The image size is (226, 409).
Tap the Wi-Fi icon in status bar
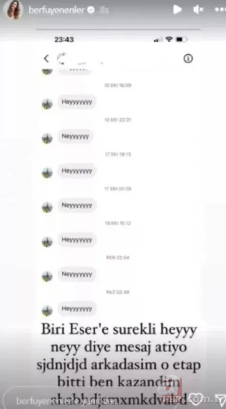click(x=169, y=39)
